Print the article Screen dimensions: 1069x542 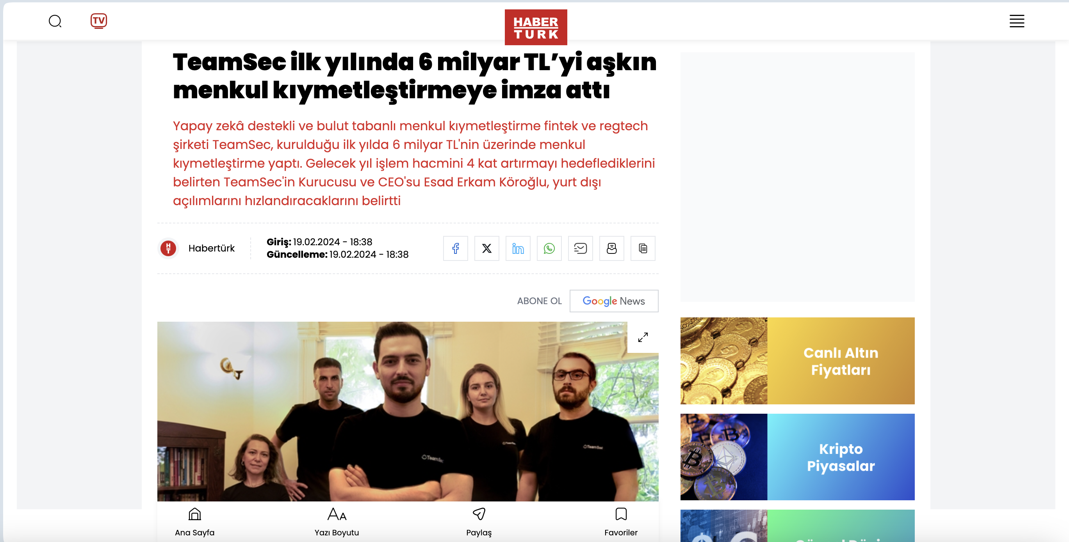611,248
